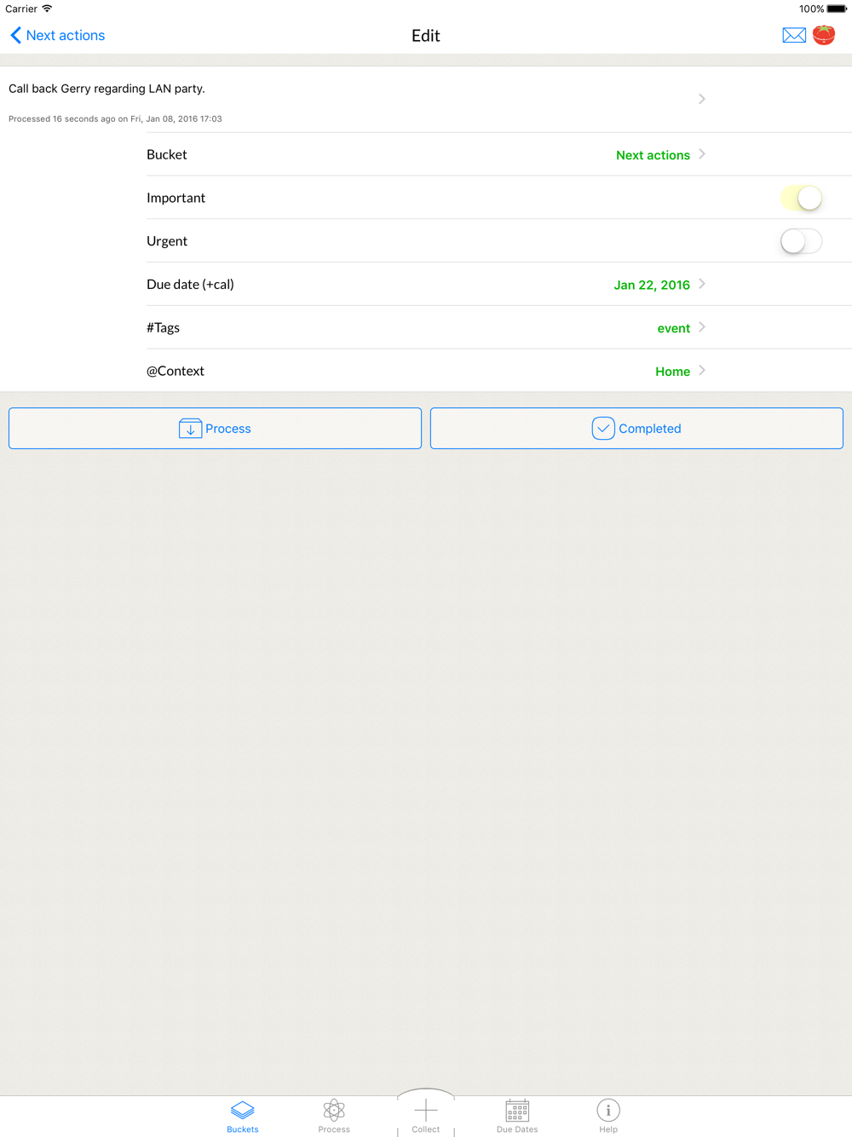852x1137 pixels.
Task: Edit the Call back Gerry task text
Action: coord(106,89)
